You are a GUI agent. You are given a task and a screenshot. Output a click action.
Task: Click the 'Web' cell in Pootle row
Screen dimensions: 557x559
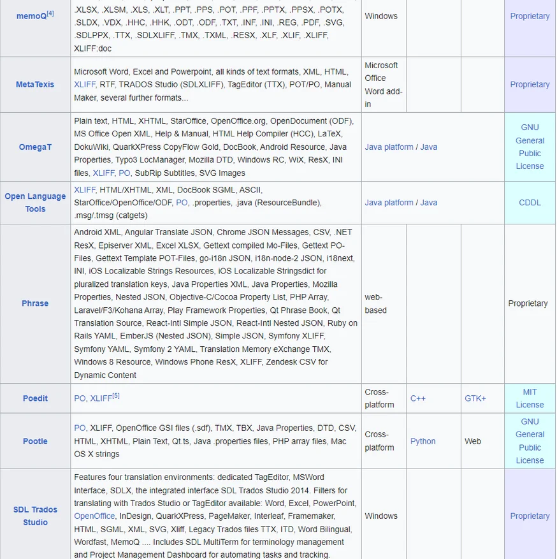(x=482, y=441)
